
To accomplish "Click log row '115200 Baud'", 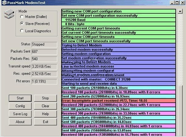I will coord(118,20).
